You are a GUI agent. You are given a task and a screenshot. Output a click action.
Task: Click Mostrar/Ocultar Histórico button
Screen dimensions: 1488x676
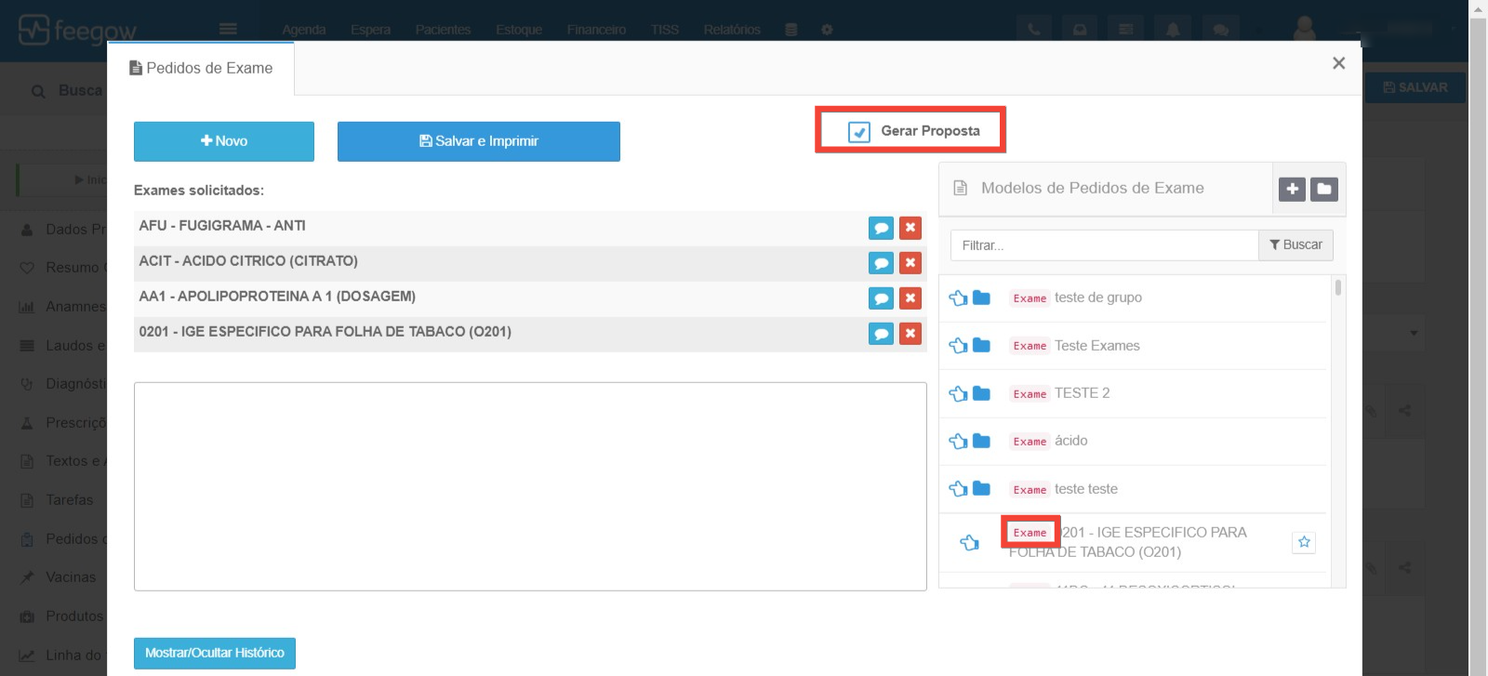(215, 653)
